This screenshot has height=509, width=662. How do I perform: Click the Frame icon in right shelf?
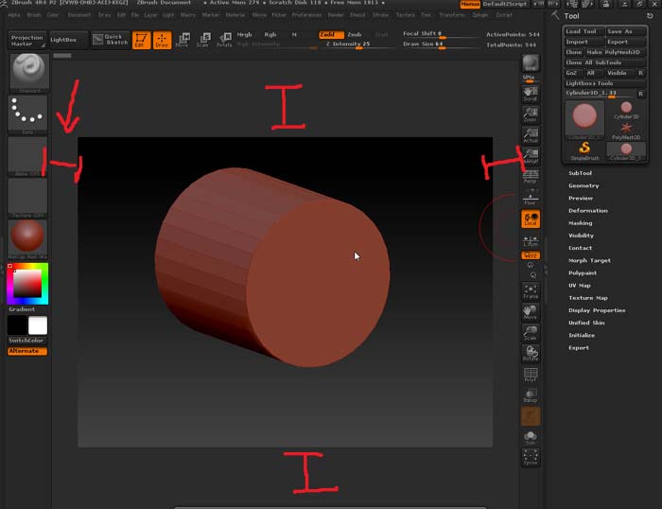[531, 290]
